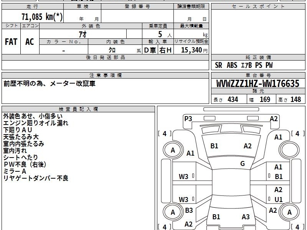Click the line PW不良（右後）
This screenshot has height=230, width=307.
(x=25, y=164)
